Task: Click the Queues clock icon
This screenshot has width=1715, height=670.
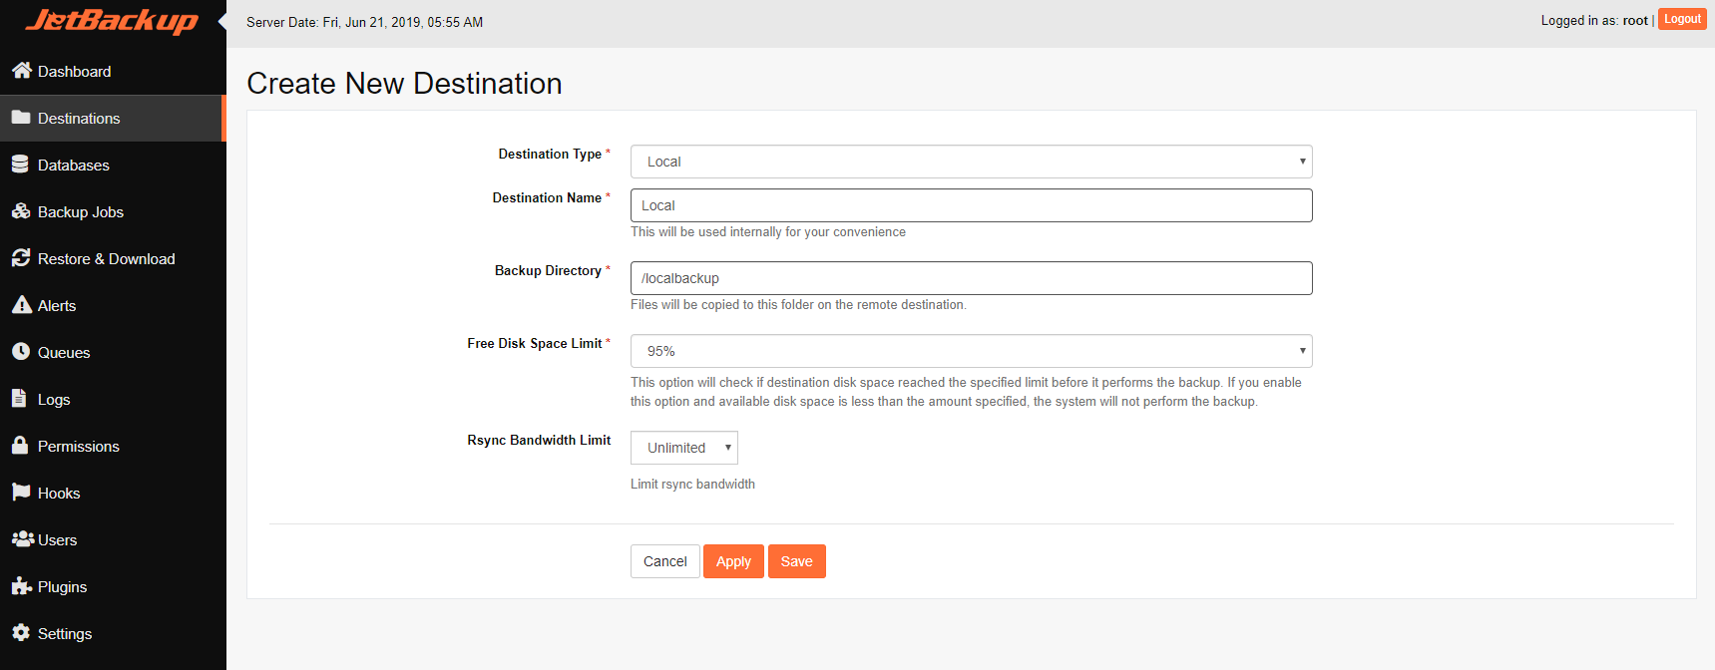Action: click(20, 351)
